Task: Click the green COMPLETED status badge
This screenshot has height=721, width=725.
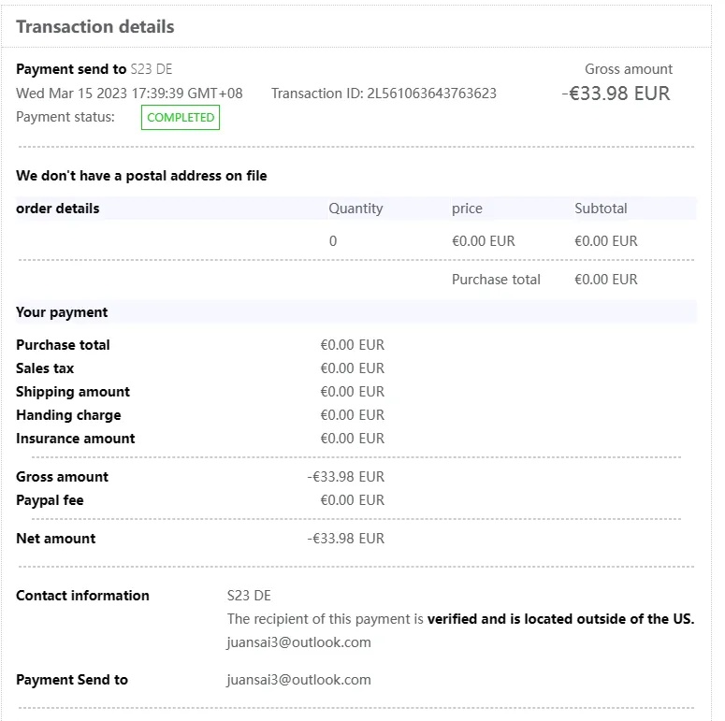Action: [181, 118]
